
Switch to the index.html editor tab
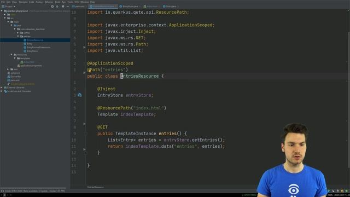click(x=152, y=7)
